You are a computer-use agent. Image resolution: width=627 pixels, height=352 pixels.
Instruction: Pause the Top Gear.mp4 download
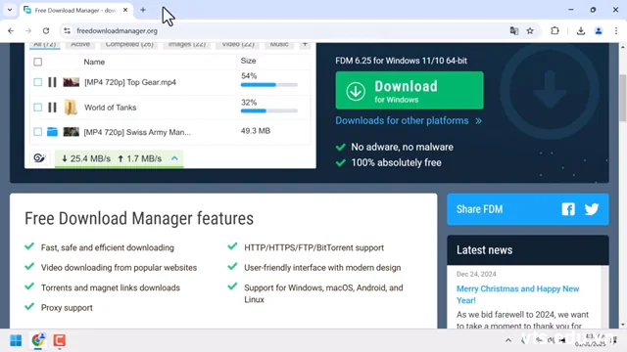point(52,82)
